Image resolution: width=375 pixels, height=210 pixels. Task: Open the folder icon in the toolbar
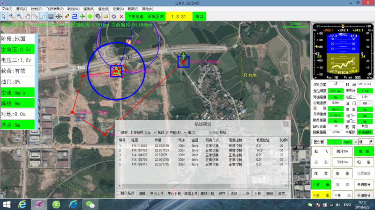pos(106,16)
